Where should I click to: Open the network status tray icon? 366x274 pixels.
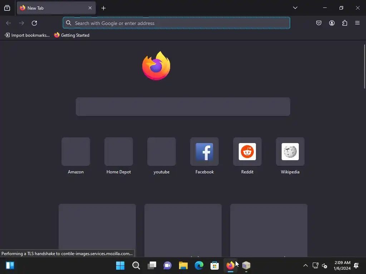coord(315,265)
